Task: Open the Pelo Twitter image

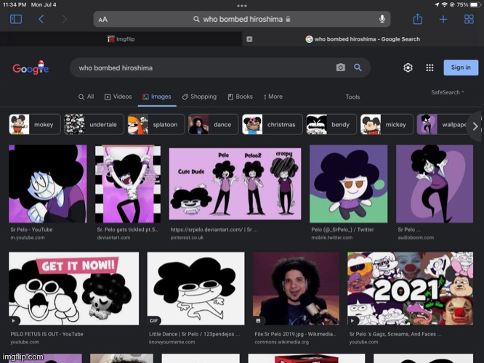Action: (349, 184)
